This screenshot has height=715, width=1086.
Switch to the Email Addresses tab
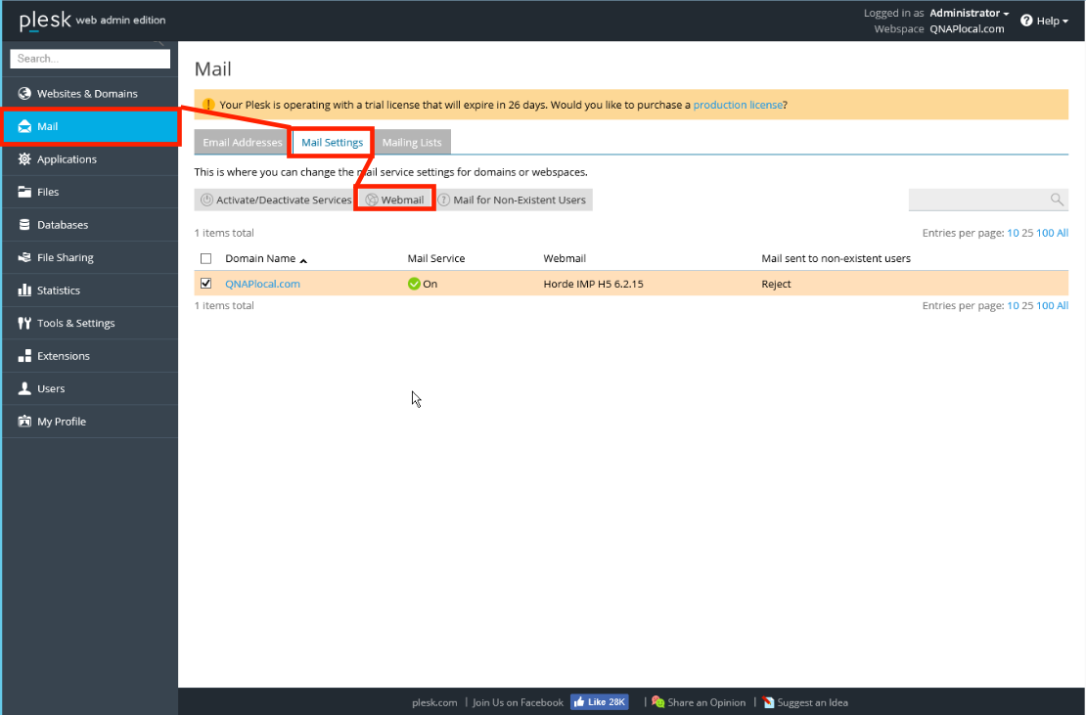click(x=242, y=143)
